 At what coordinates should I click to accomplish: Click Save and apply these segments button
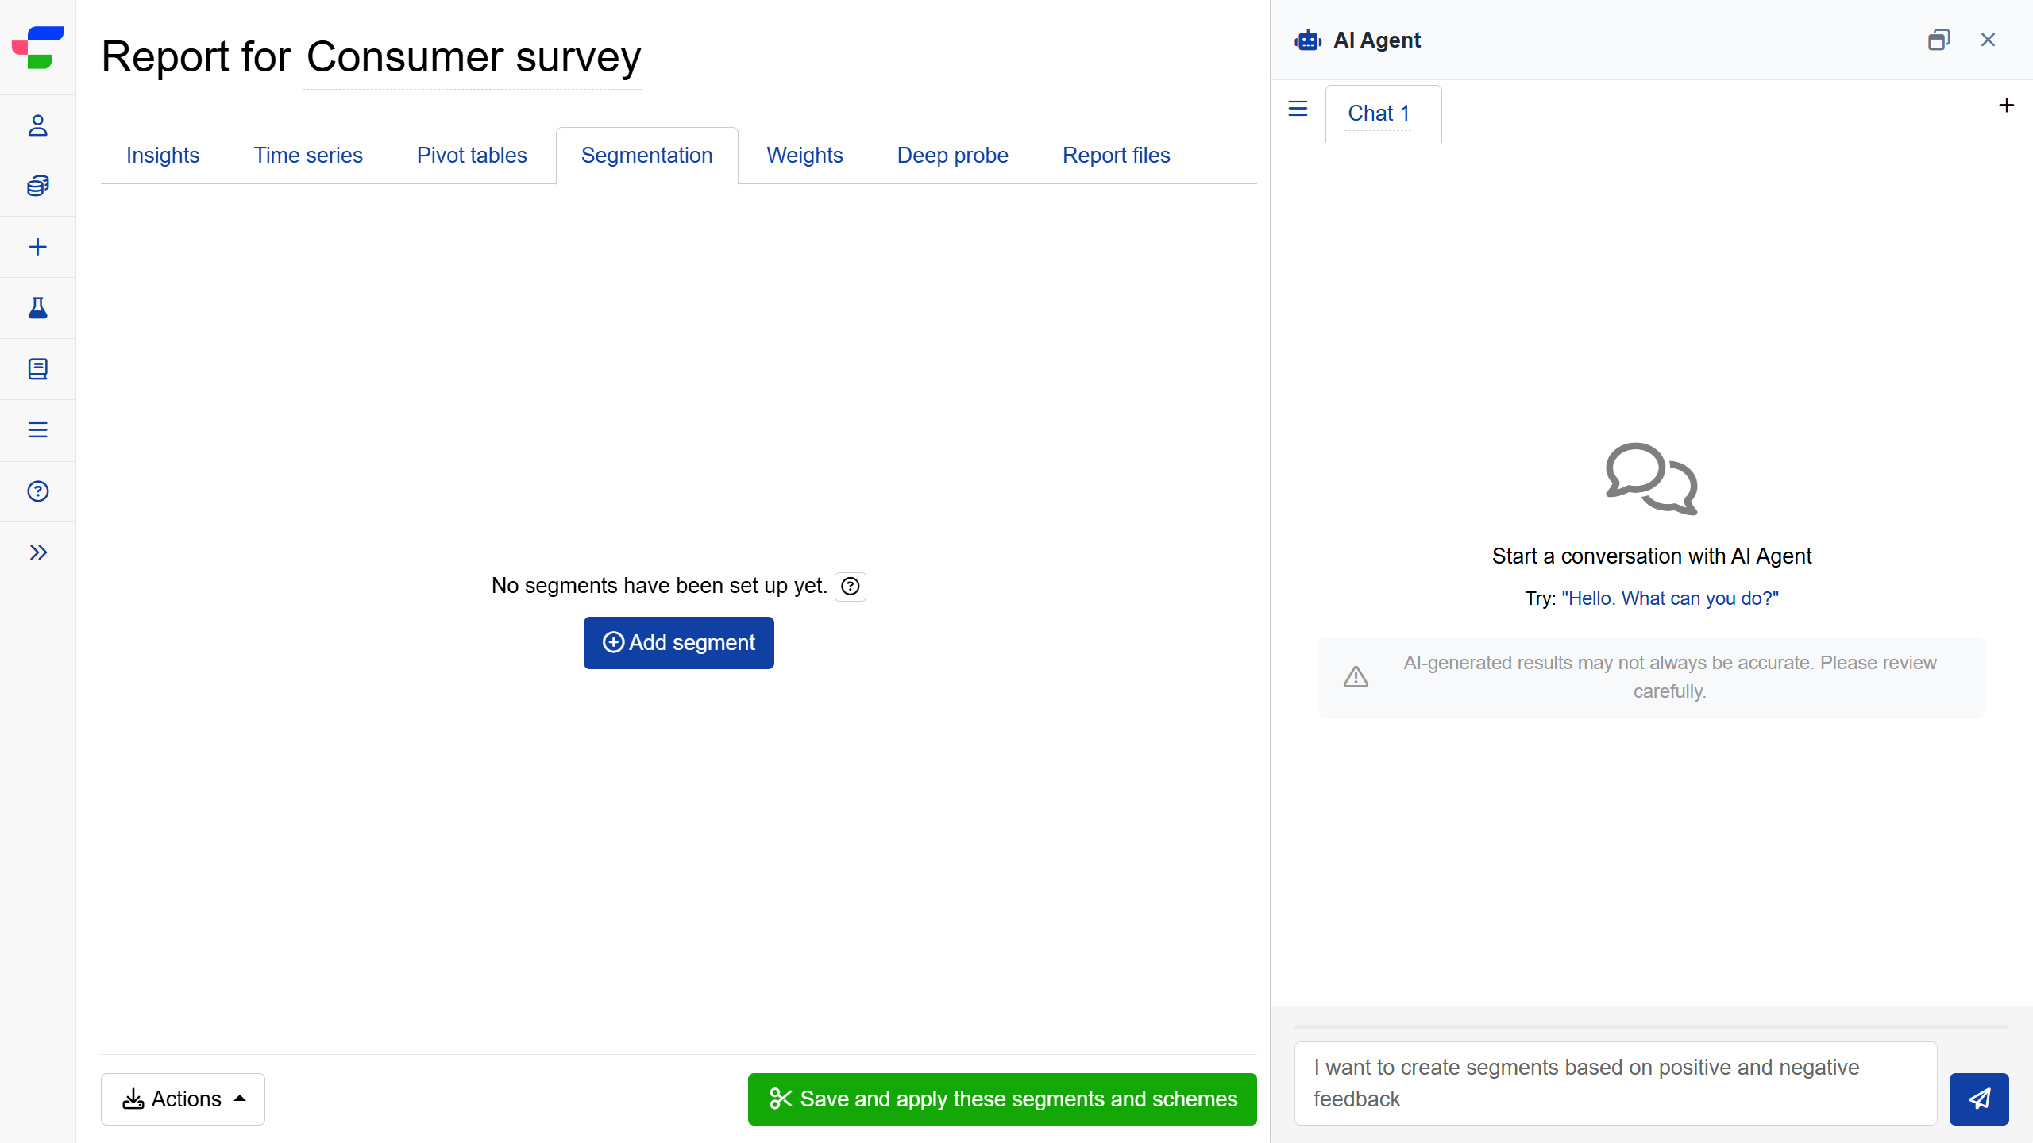pos(1002,1099)
